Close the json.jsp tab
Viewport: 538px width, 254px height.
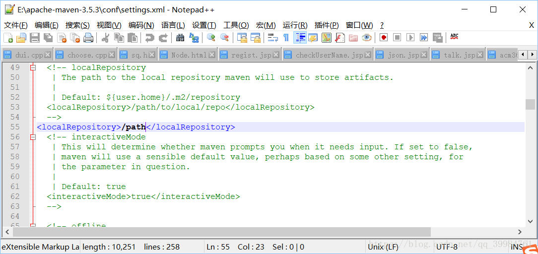point(424,55)
